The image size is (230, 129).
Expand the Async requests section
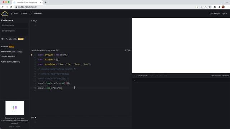click(8, 57)
